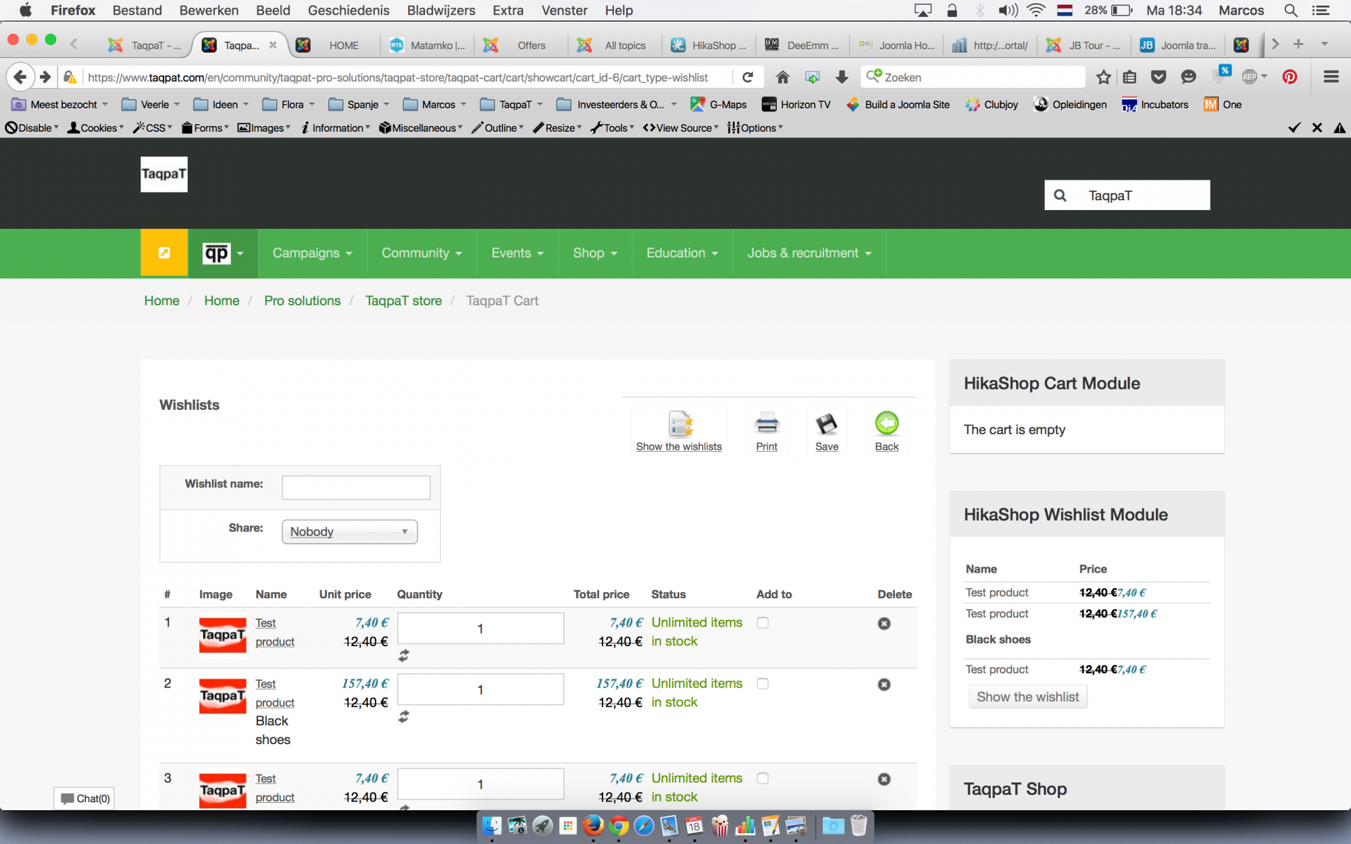Check Add to box for row 3
1351x844 pixels.
(x=763, y=778)
